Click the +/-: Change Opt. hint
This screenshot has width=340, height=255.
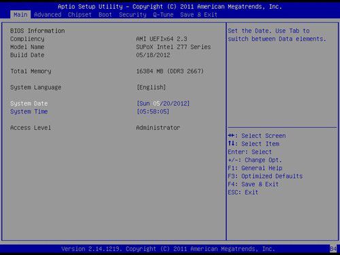coord(255,160)
